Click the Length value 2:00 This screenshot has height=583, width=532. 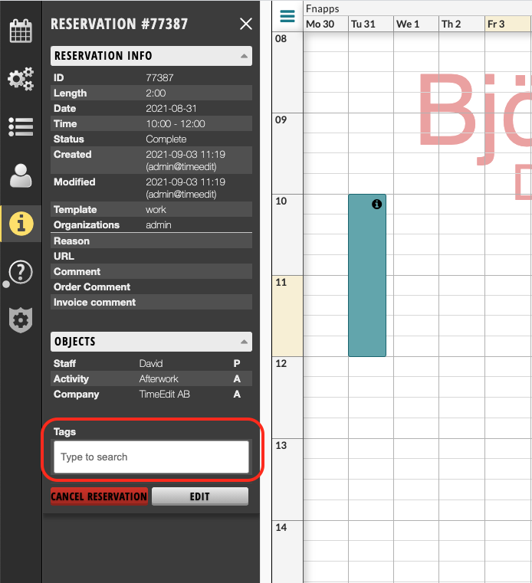(156, 93)
